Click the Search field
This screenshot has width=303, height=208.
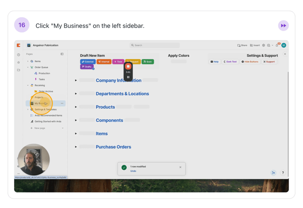tap(154, 45)
